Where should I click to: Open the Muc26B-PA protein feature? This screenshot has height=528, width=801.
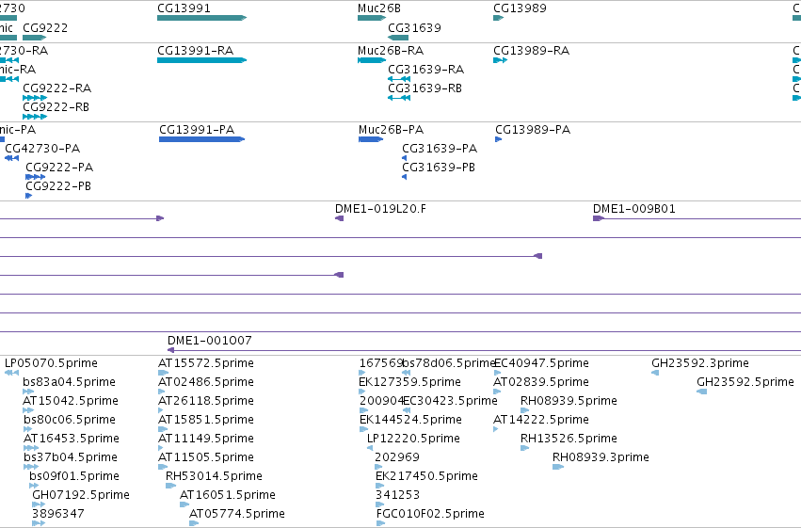coord(371,139)
